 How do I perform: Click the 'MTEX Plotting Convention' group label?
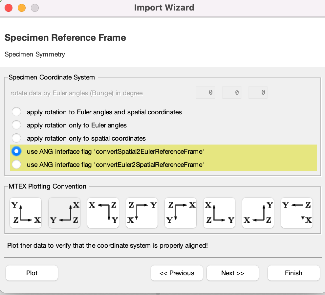tap(48, 186)
